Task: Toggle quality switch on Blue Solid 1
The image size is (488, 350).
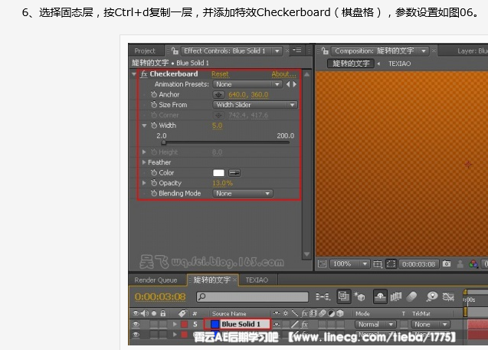Action: pos(295,325)
